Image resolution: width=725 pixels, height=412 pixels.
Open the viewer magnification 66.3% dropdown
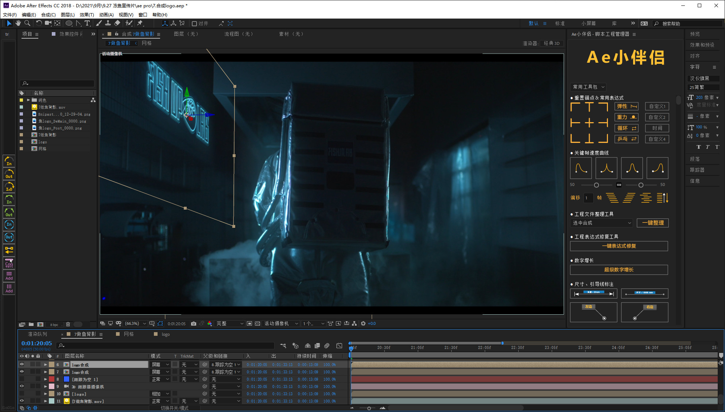coord(135,324)
